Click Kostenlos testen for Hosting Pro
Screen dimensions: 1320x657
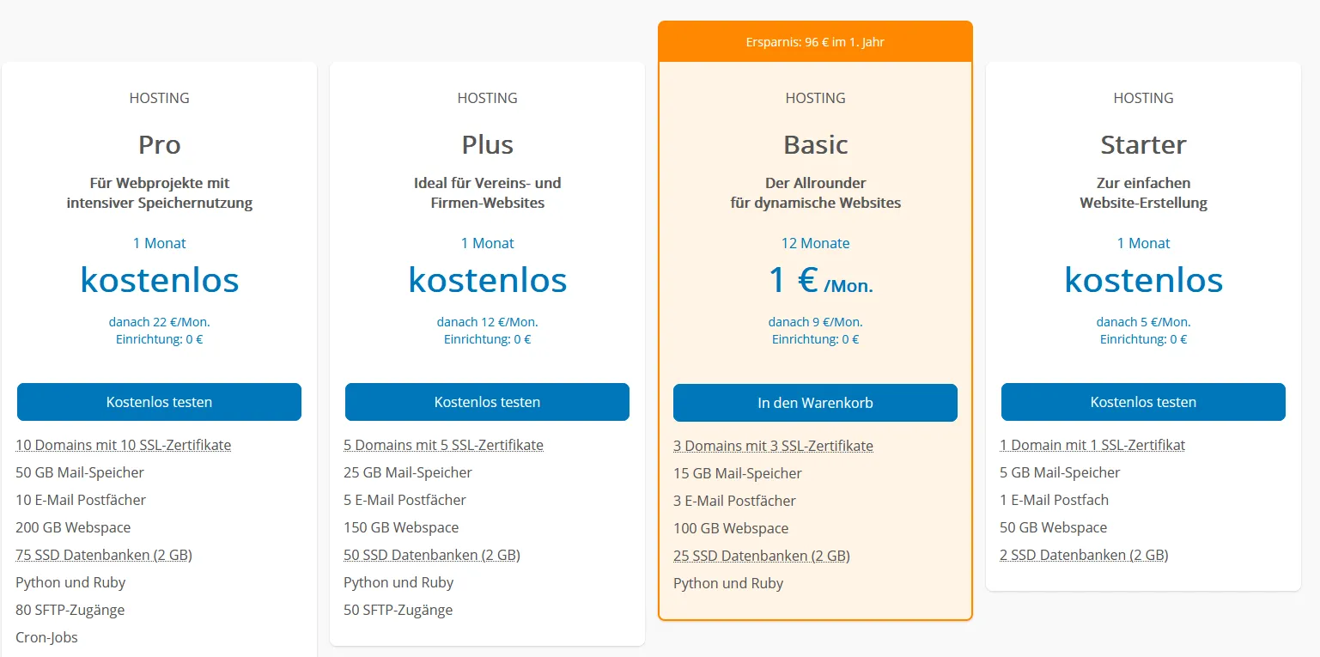pos(159,402)
